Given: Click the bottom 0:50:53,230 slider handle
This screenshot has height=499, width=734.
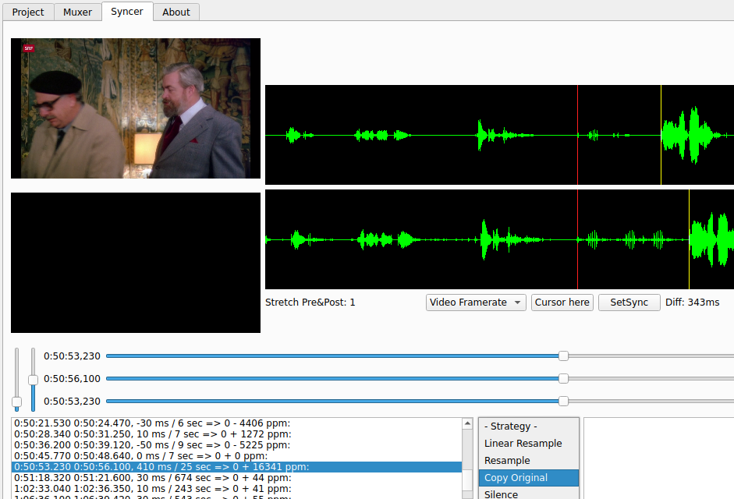Looking at the screenshot, I should click(x=564, y=402).
